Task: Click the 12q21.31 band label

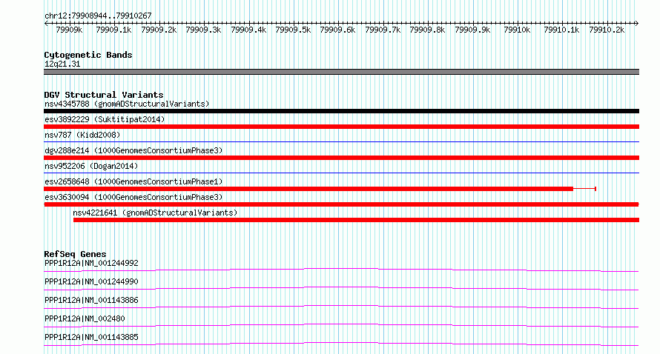Action: (x=62, y=64)
